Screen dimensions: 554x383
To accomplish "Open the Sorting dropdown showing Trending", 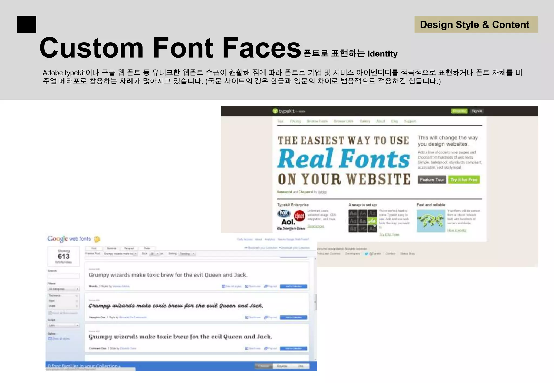I will coord(187,254).
